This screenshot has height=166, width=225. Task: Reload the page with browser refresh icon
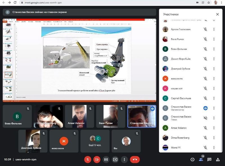[15, 3]
